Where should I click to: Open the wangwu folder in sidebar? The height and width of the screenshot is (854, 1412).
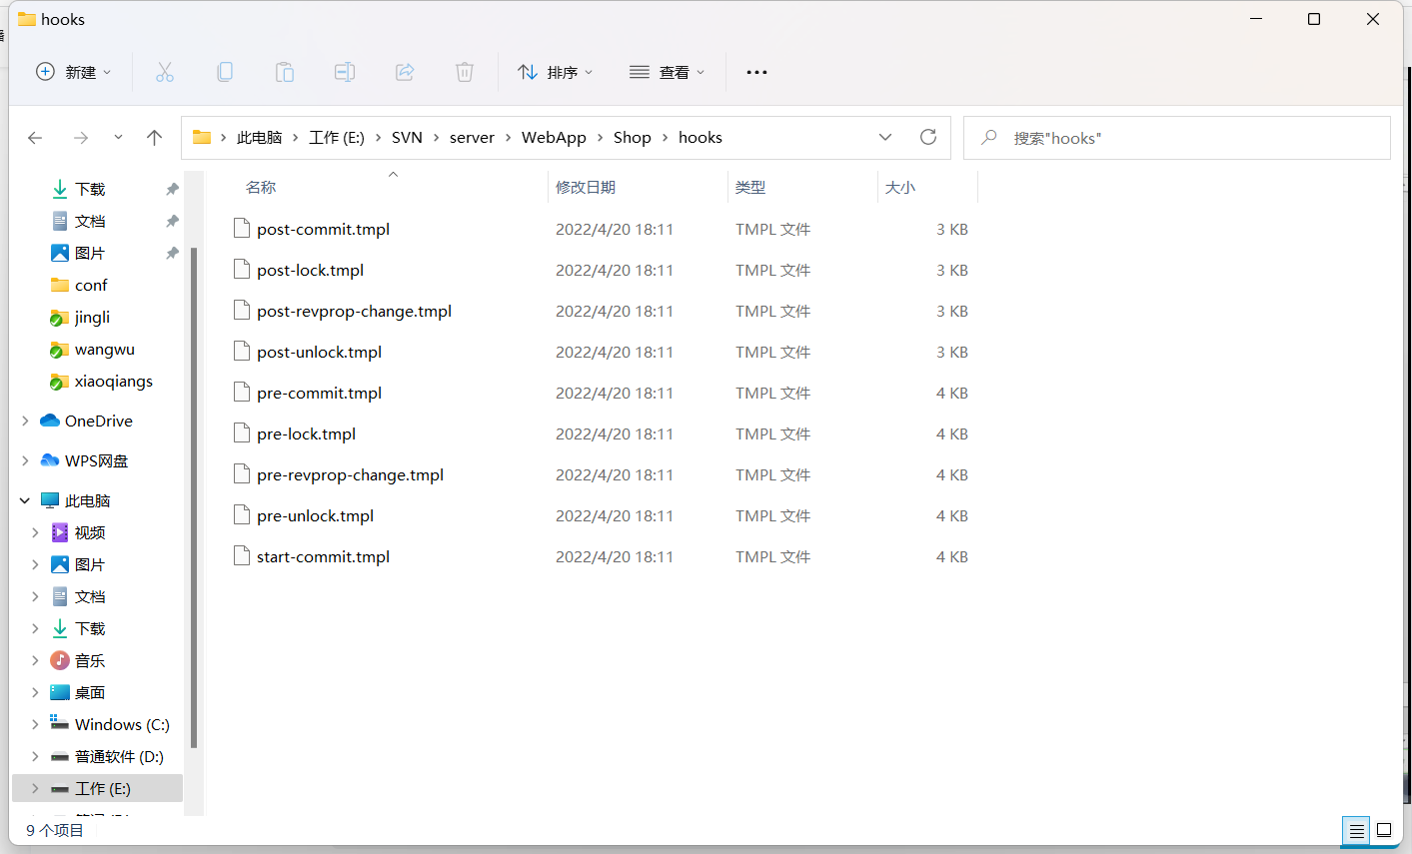104,349
